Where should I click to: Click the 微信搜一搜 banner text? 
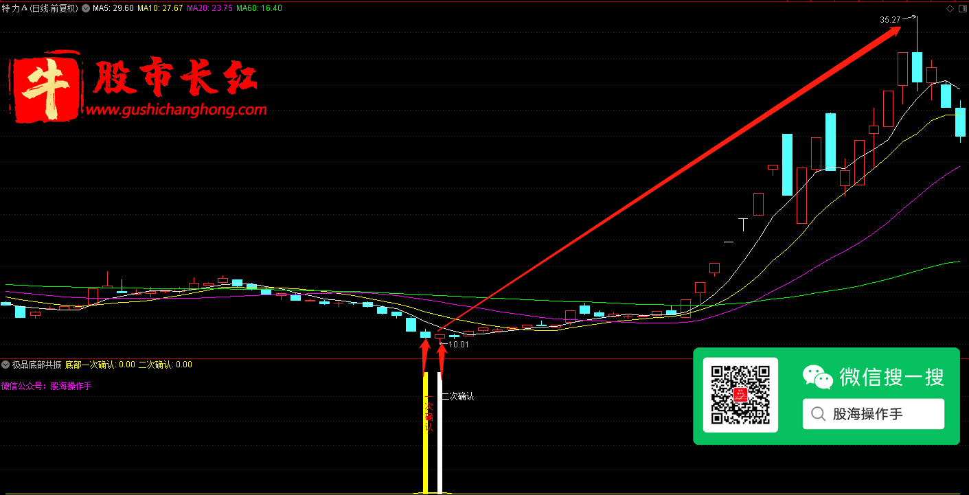(x=891, y=377)
